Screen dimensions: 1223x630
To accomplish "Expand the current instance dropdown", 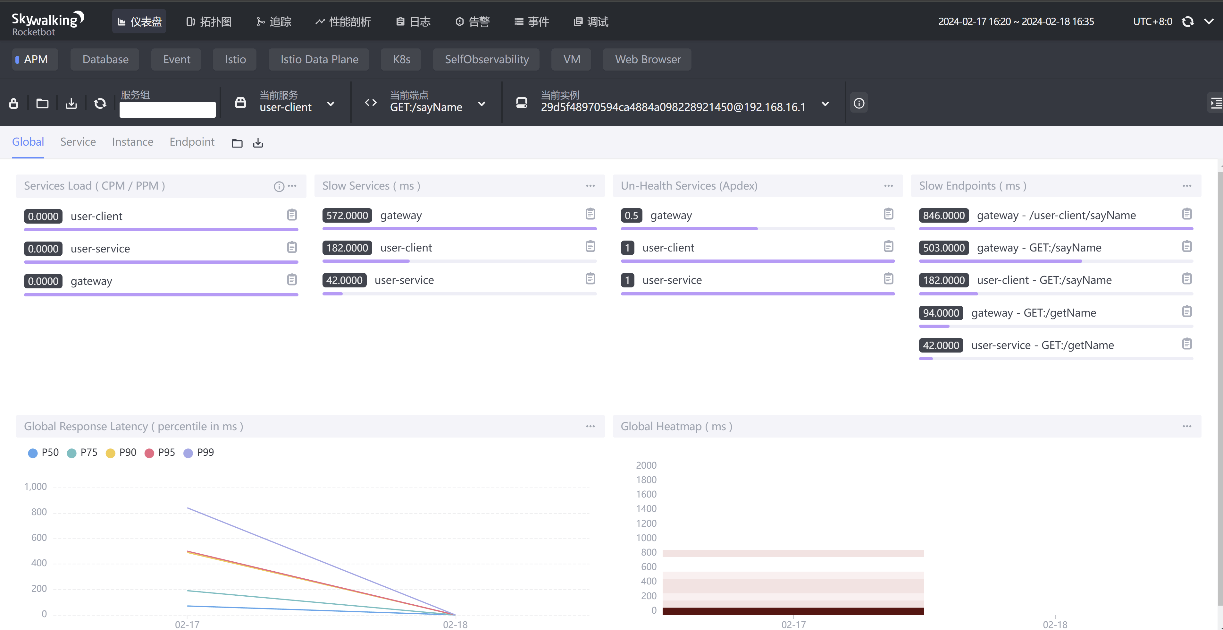I will click(825, 104).
